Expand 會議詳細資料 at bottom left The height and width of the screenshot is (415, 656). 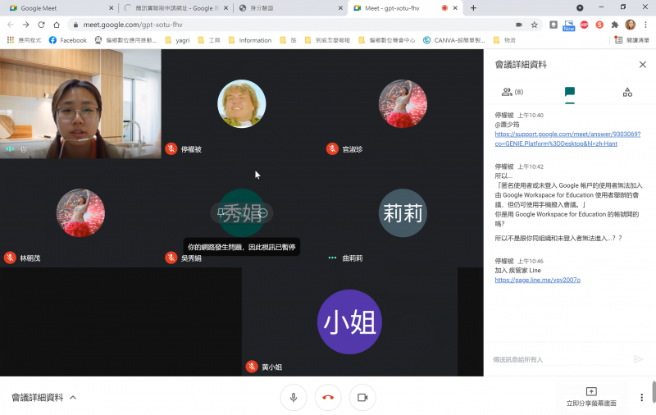[x=44, y=398]
